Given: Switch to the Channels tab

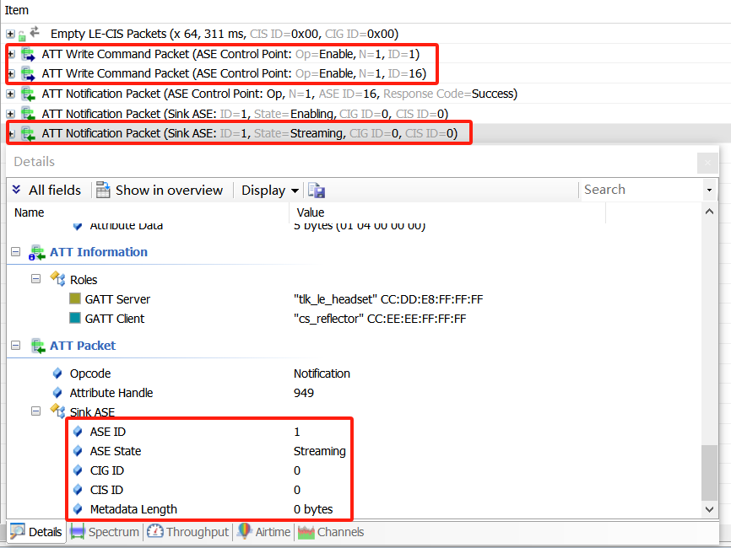Looking at the screenshot, I should point(331,532).
